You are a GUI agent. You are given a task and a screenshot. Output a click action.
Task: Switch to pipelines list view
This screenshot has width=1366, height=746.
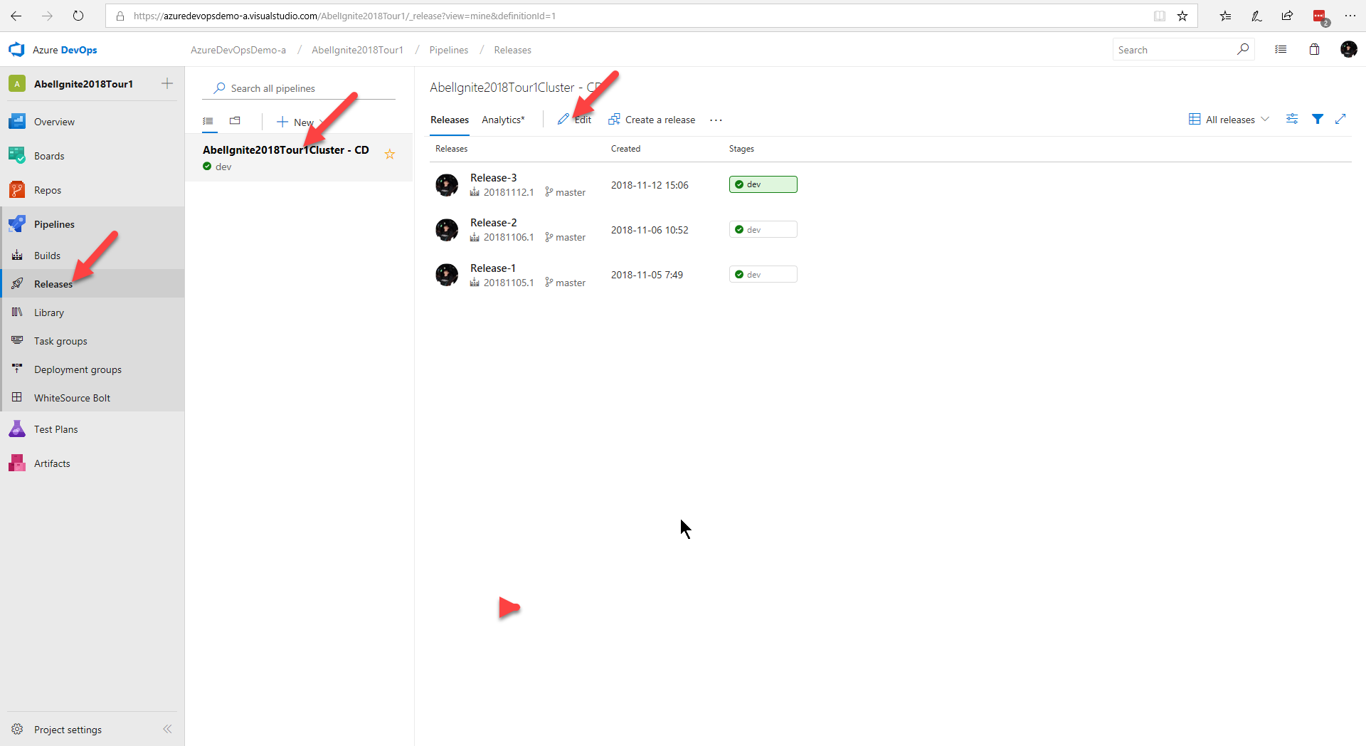click(208, 121)
